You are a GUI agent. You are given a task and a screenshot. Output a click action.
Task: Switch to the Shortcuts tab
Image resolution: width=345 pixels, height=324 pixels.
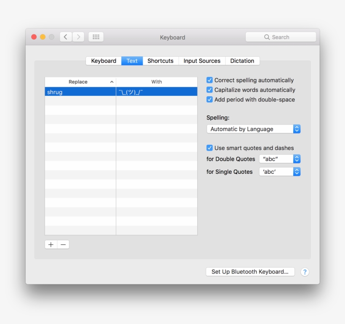click(160, 61)
